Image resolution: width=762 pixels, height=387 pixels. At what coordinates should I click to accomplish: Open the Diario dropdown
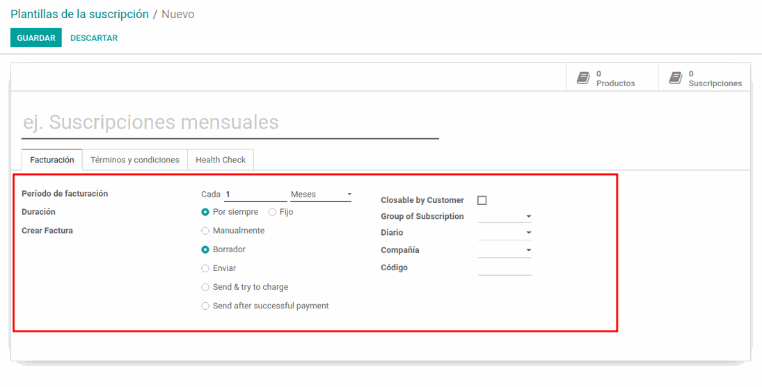click(x=505, y=233)
